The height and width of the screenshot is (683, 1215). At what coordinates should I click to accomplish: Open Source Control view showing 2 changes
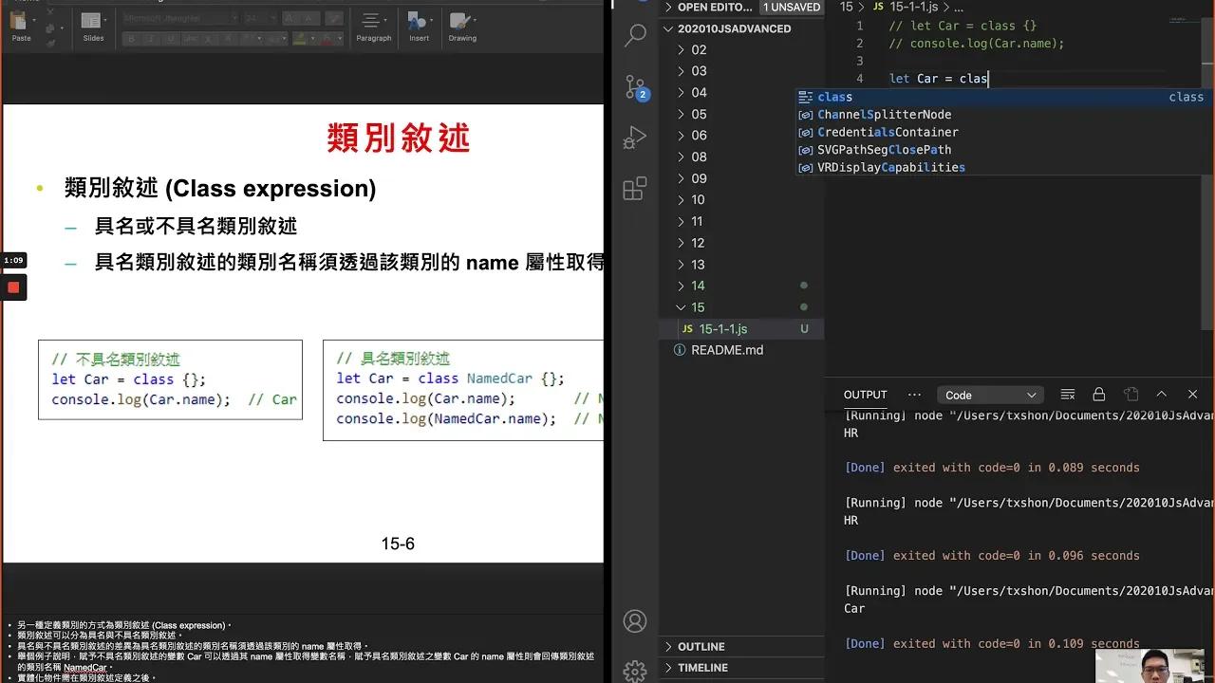pyautogui.click(x=634, y=87)
